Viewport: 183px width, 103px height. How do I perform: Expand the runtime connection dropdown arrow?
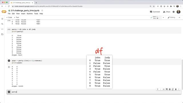(x=163, y=17)
